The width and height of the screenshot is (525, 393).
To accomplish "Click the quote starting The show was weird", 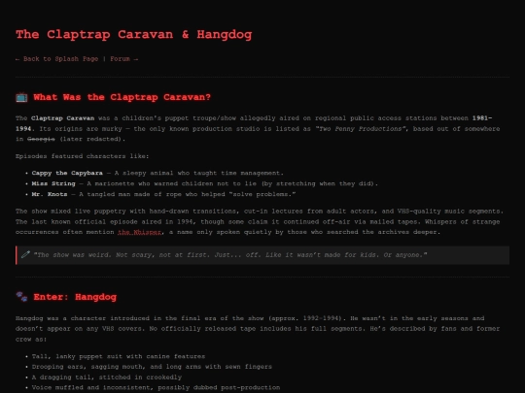I will point(230,255).
